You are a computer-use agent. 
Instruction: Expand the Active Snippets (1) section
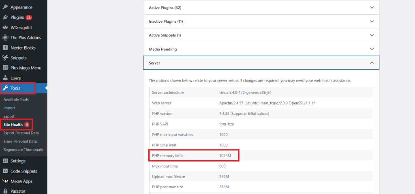261,35
